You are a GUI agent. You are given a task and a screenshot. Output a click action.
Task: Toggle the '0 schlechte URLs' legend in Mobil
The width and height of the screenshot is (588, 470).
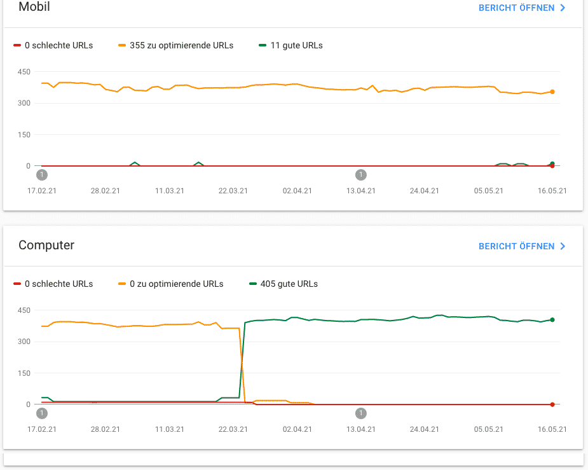53,45
